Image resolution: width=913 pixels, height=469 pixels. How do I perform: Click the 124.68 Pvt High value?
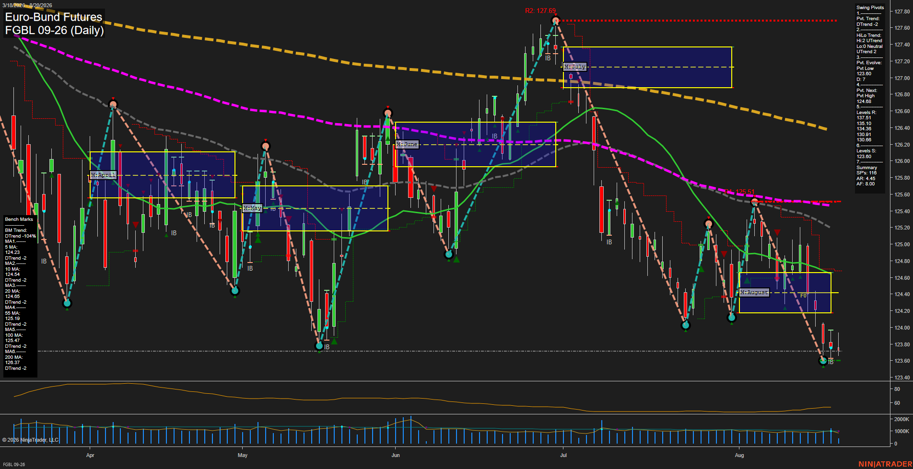[864, 102]
